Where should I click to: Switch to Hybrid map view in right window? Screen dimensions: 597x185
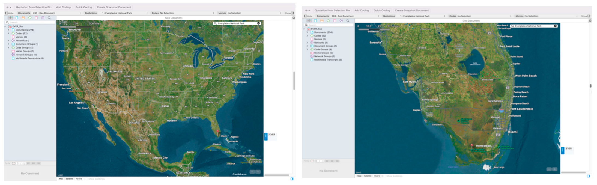377,176
